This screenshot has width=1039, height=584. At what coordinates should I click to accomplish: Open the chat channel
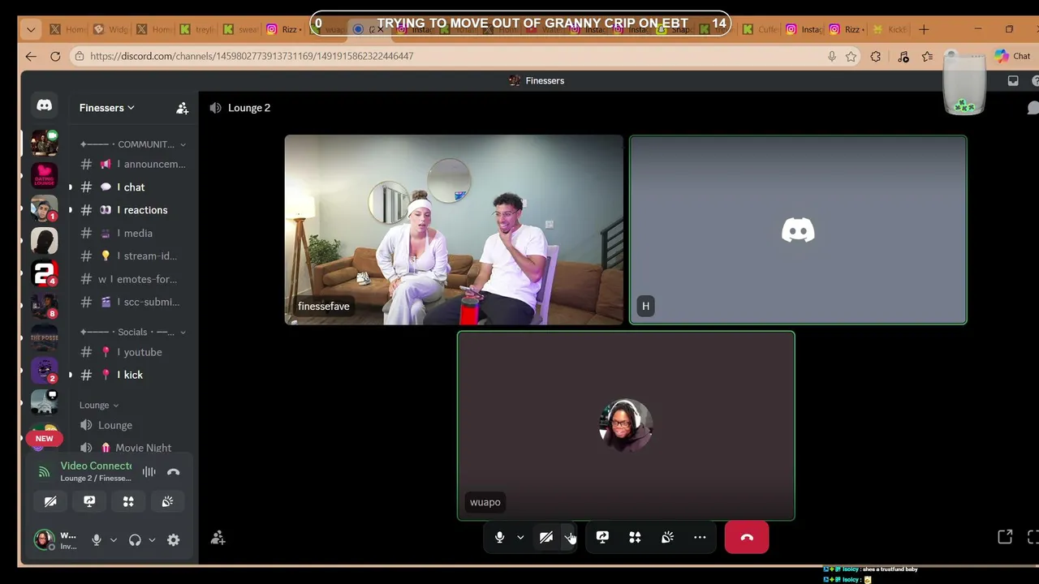[x=133, y=187]
